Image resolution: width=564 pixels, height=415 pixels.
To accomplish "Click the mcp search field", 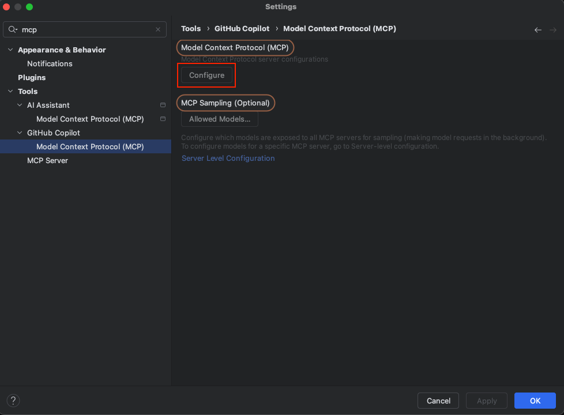I will pyautogui.click(x=85, y=29).
